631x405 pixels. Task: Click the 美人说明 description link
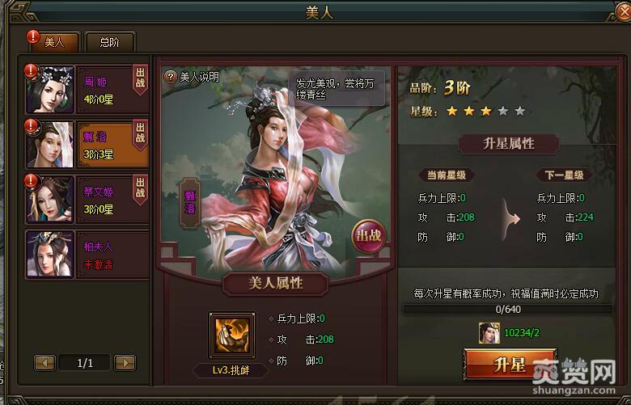pyautogui.click(x=199, y=77)
